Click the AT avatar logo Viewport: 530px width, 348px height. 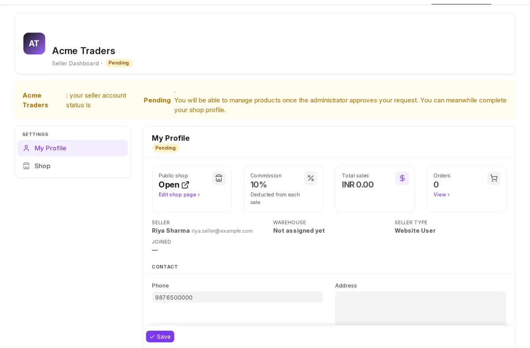coord(34,43)
